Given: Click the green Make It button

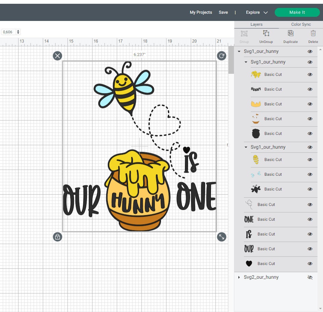Looking at the screenshot, I should pos(297,12).
